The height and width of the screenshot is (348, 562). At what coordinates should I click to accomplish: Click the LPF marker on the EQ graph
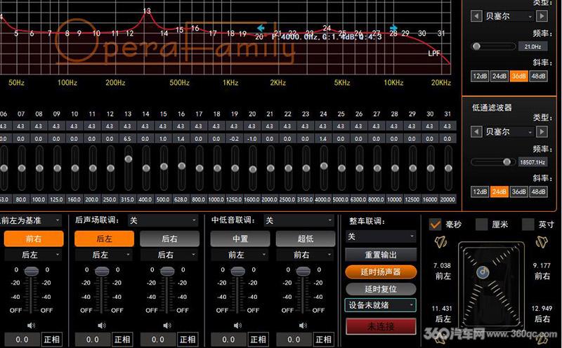tap(433, 53)
